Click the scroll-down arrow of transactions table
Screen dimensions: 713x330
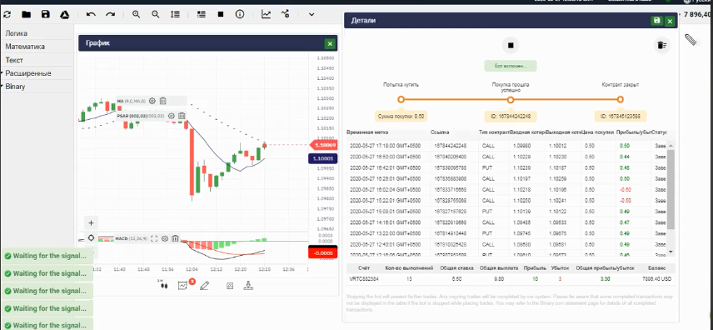(x=671, y=252)
